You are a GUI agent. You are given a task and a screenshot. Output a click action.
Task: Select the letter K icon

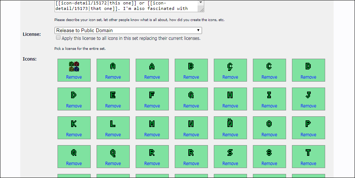pos(74,124)
